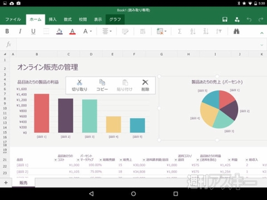
Task: Tap the Android back navigation button
Action: pyautogui.click(x=91, y=194)
